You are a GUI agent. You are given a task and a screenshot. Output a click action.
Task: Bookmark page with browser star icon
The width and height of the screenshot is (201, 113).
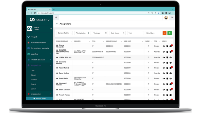[159, 13]
